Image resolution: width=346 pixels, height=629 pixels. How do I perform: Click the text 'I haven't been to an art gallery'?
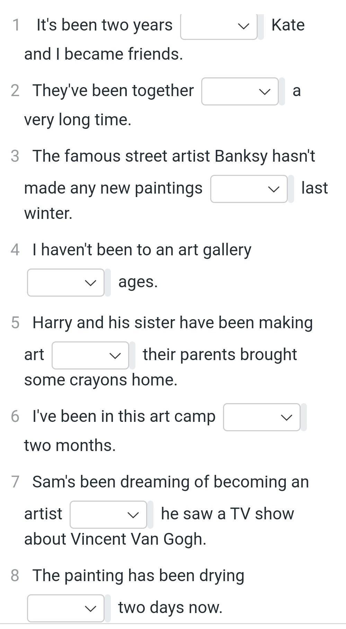pyautogui.click(x=142, y=250)
